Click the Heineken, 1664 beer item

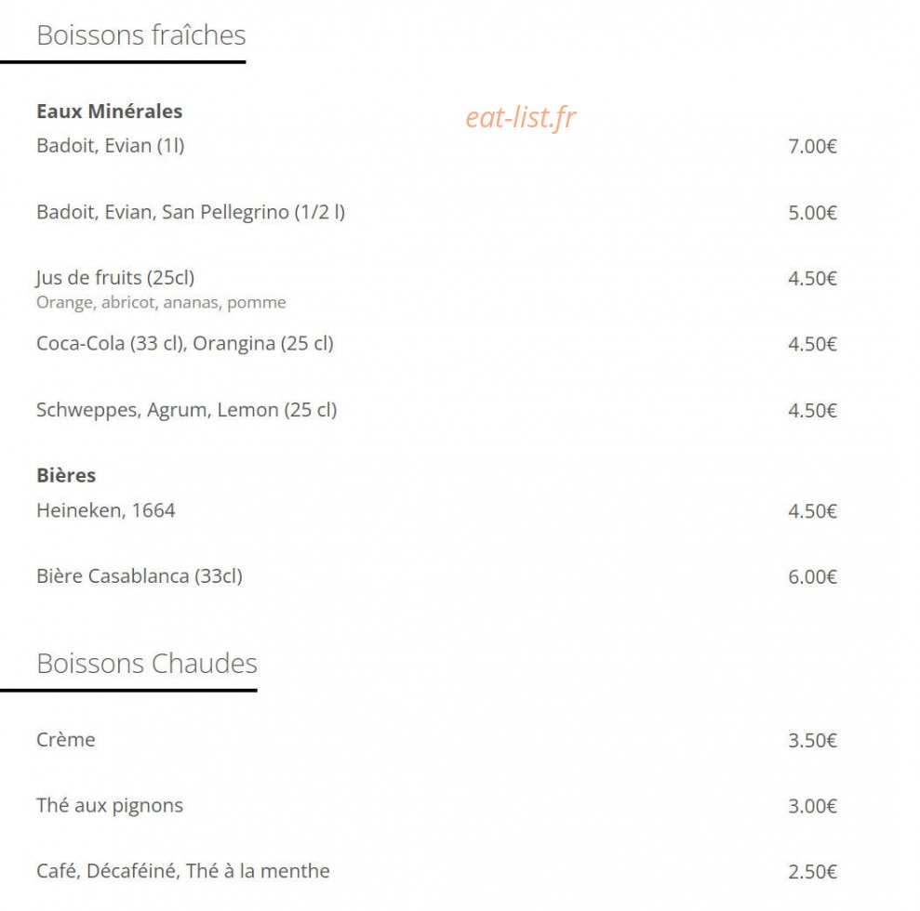(106, 510)
